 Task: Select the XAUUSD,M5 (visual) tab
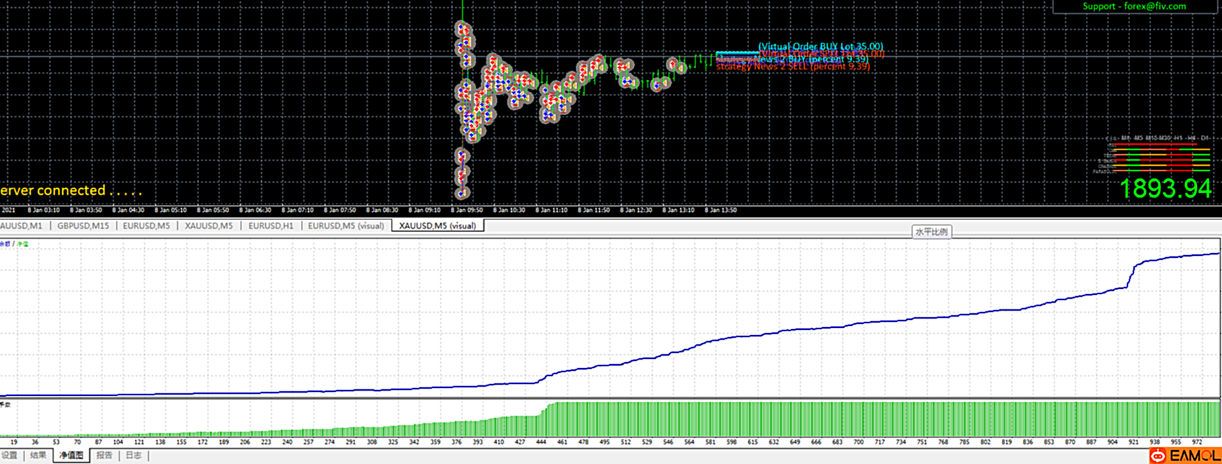click(x=437, y=226)
